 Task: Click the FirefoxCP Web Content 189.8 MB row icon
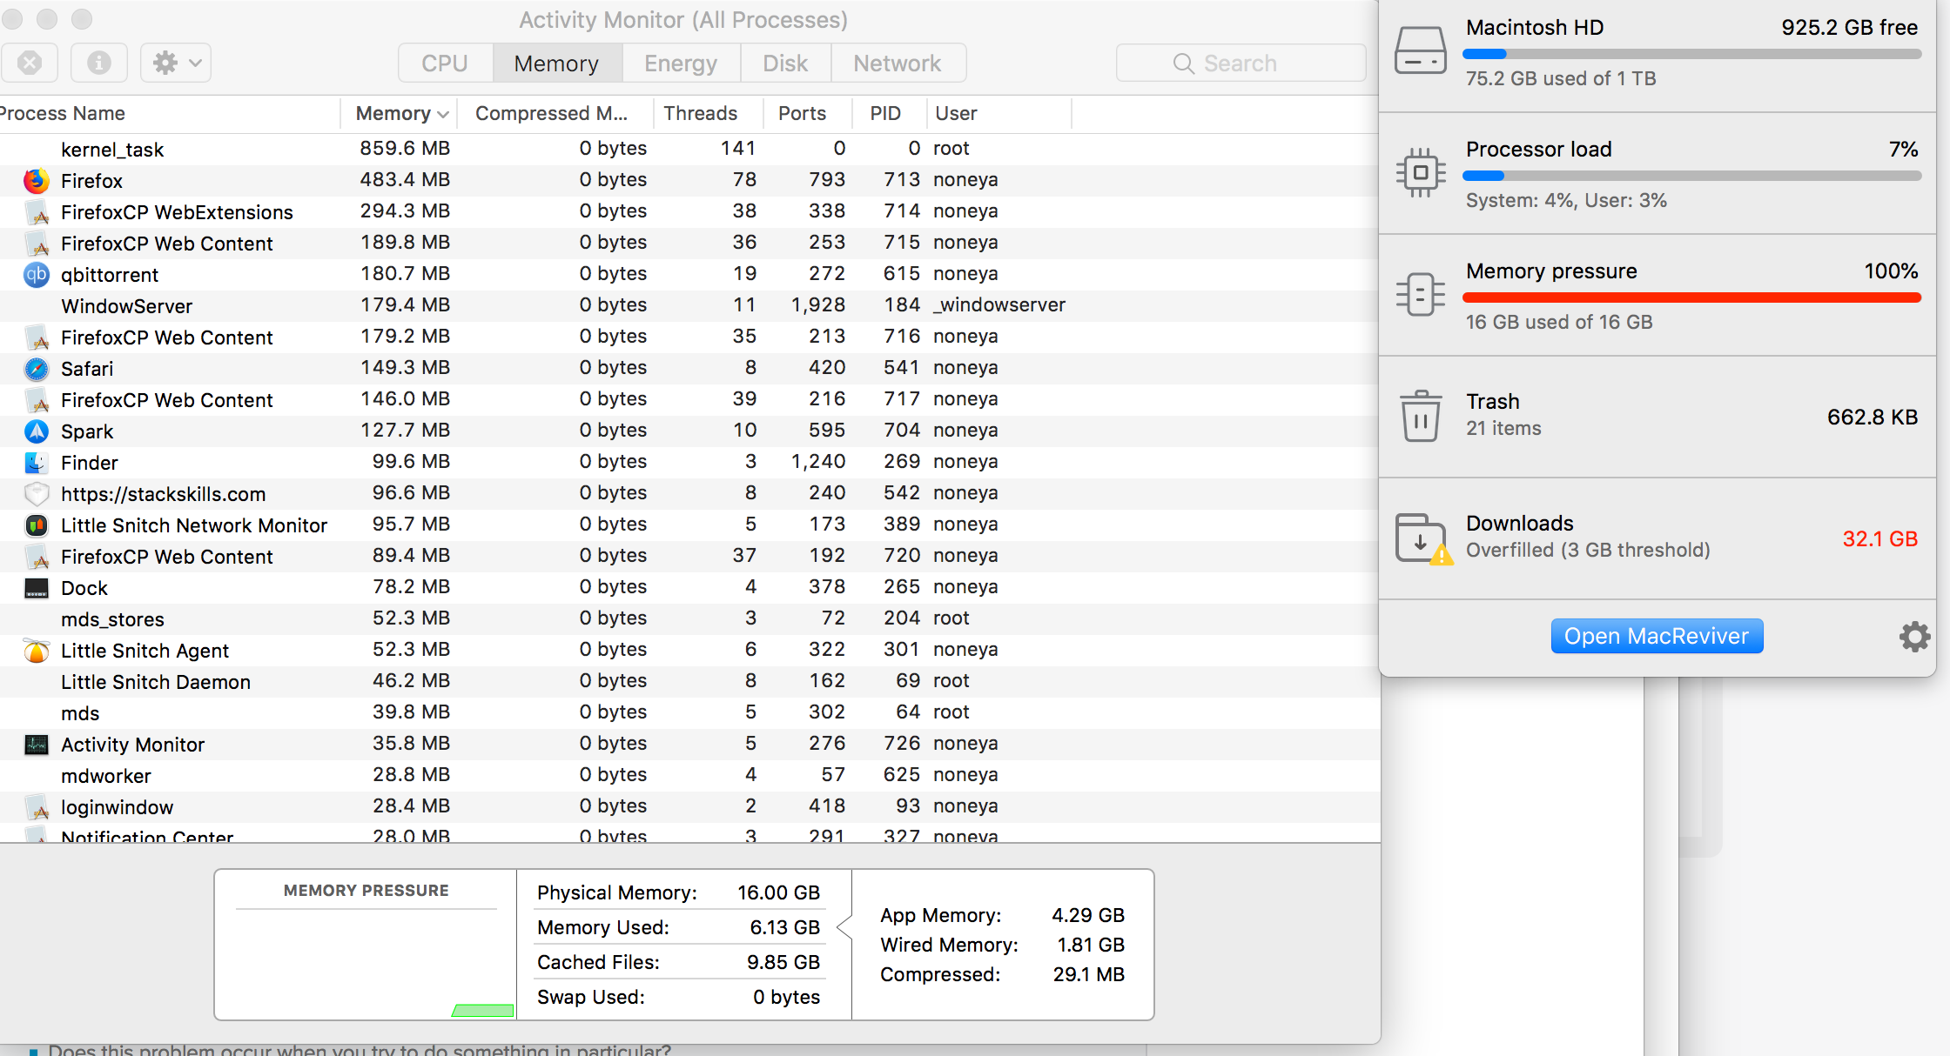[x=37, y=244]
